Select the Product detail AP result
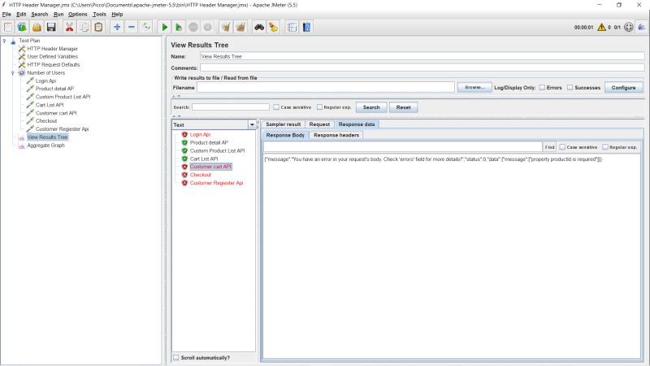The width and height of the screenshot is (650, 366). pos(209,142)
